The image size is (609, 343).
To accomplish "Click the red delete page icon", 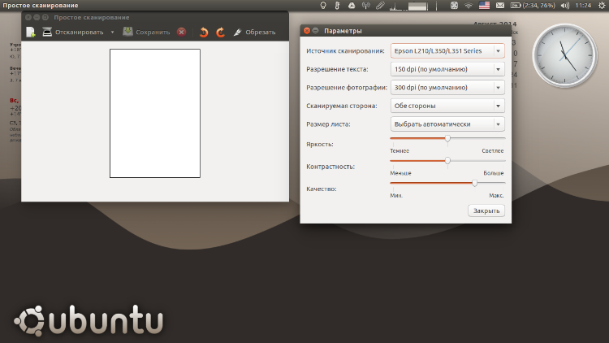I will [181, 33].
